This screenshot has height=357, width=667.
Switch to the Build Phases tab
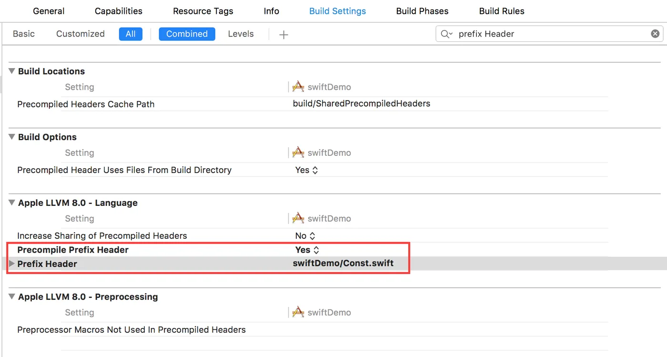tap(422, 11)
